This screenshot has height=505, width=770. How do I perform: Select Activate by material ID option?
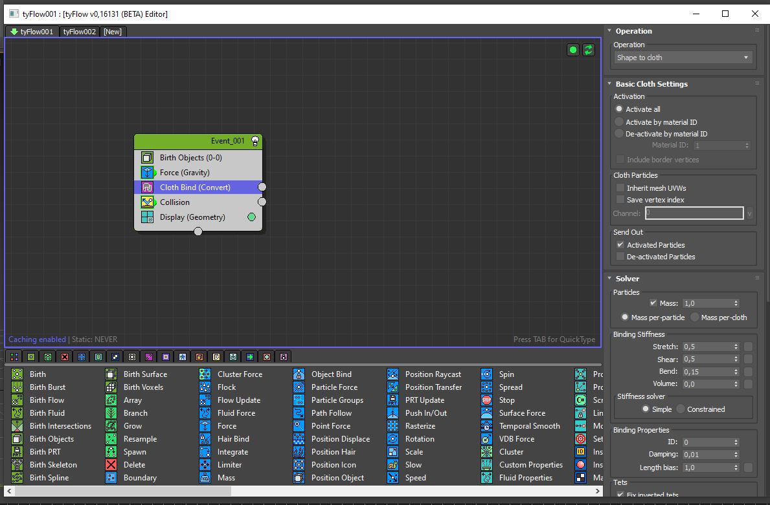click(x=619, y=122)
